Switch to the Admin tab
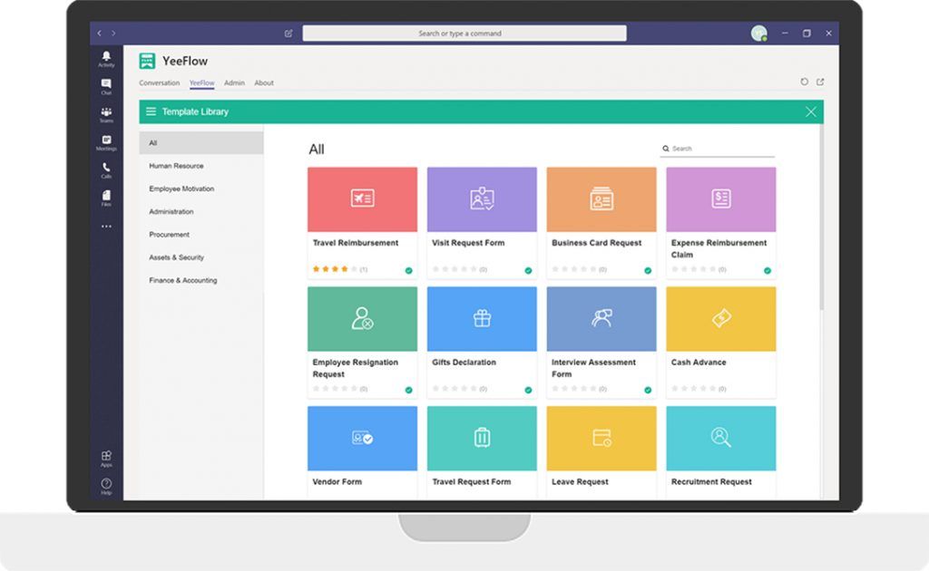Screen dimensions: 929x571 pos(234,82)
